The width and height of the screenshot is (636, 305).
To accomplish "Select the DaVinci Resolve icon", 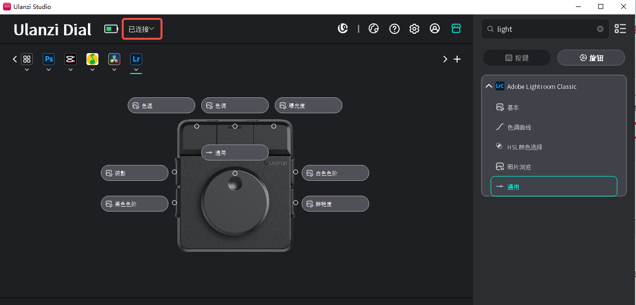I will point(114,59).
